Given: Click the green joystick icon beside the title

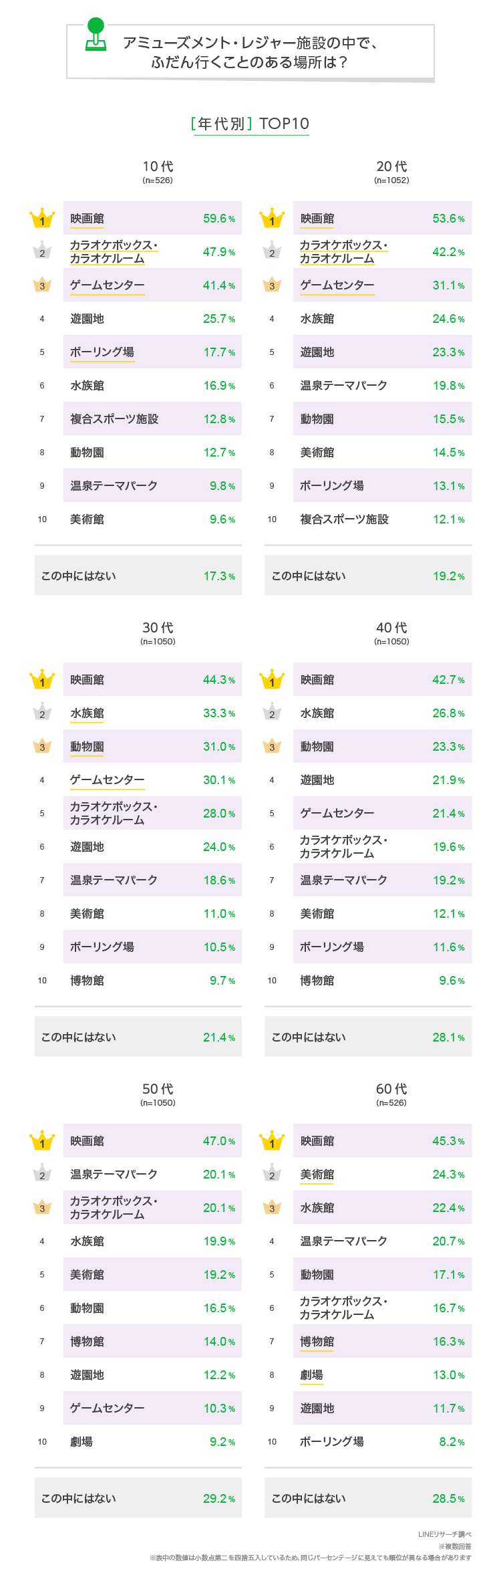Looking at the screenshot, I should pyautogui.click(x=96, y=35).
